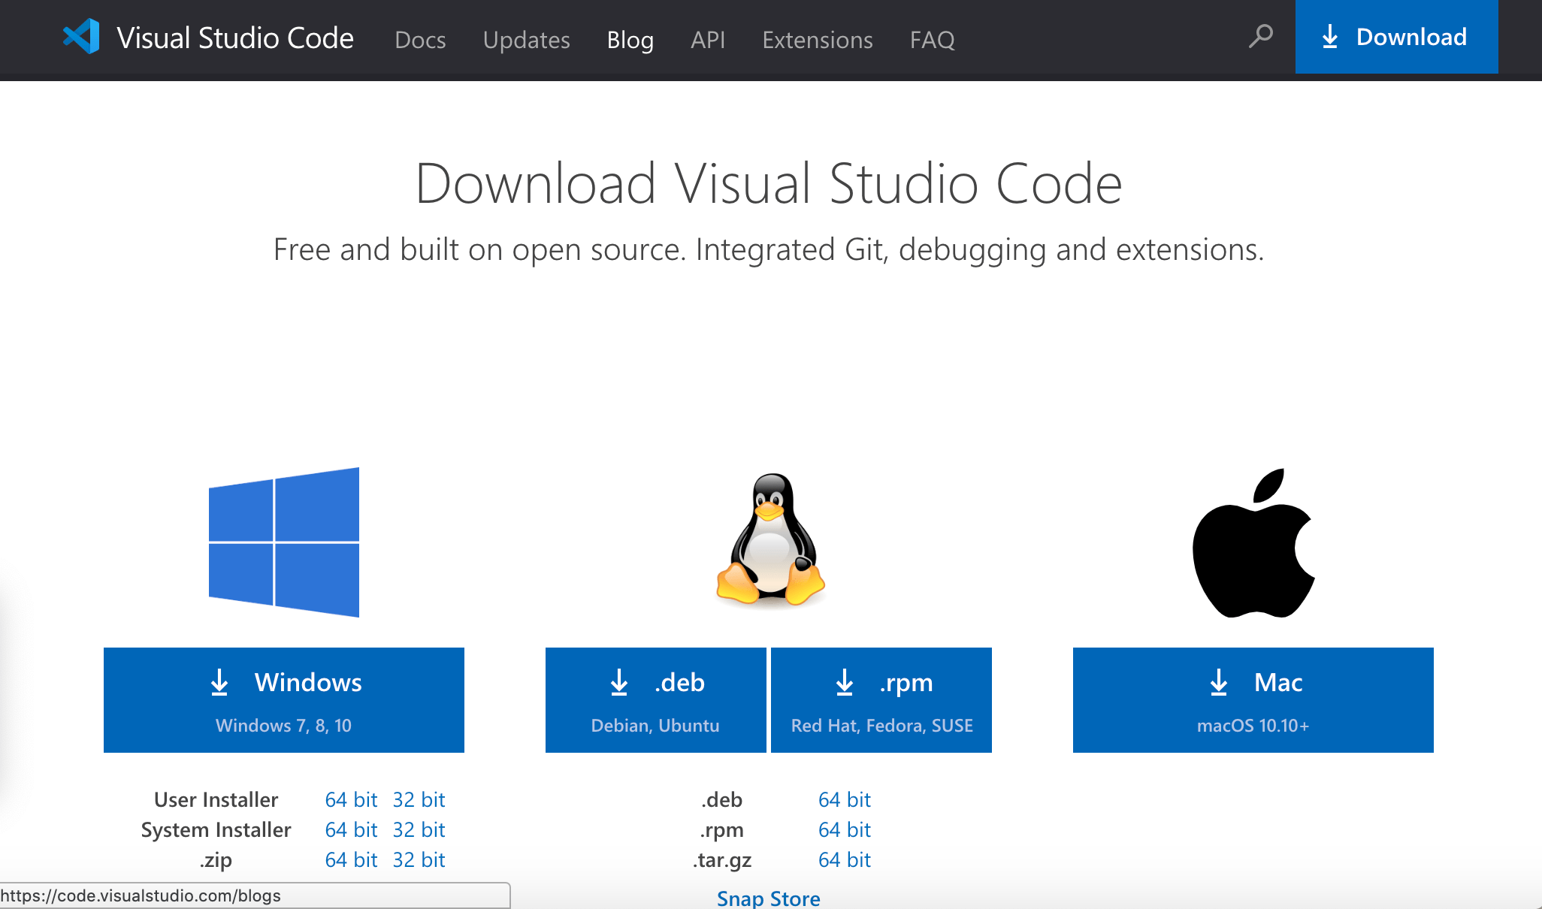Click the Linux Tux penguin image

[x=770, y=539]
